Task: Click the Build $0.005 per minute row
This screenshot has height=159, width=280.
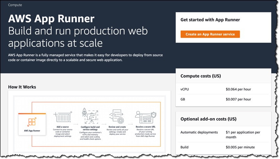Action: click(x=223, y=147)
